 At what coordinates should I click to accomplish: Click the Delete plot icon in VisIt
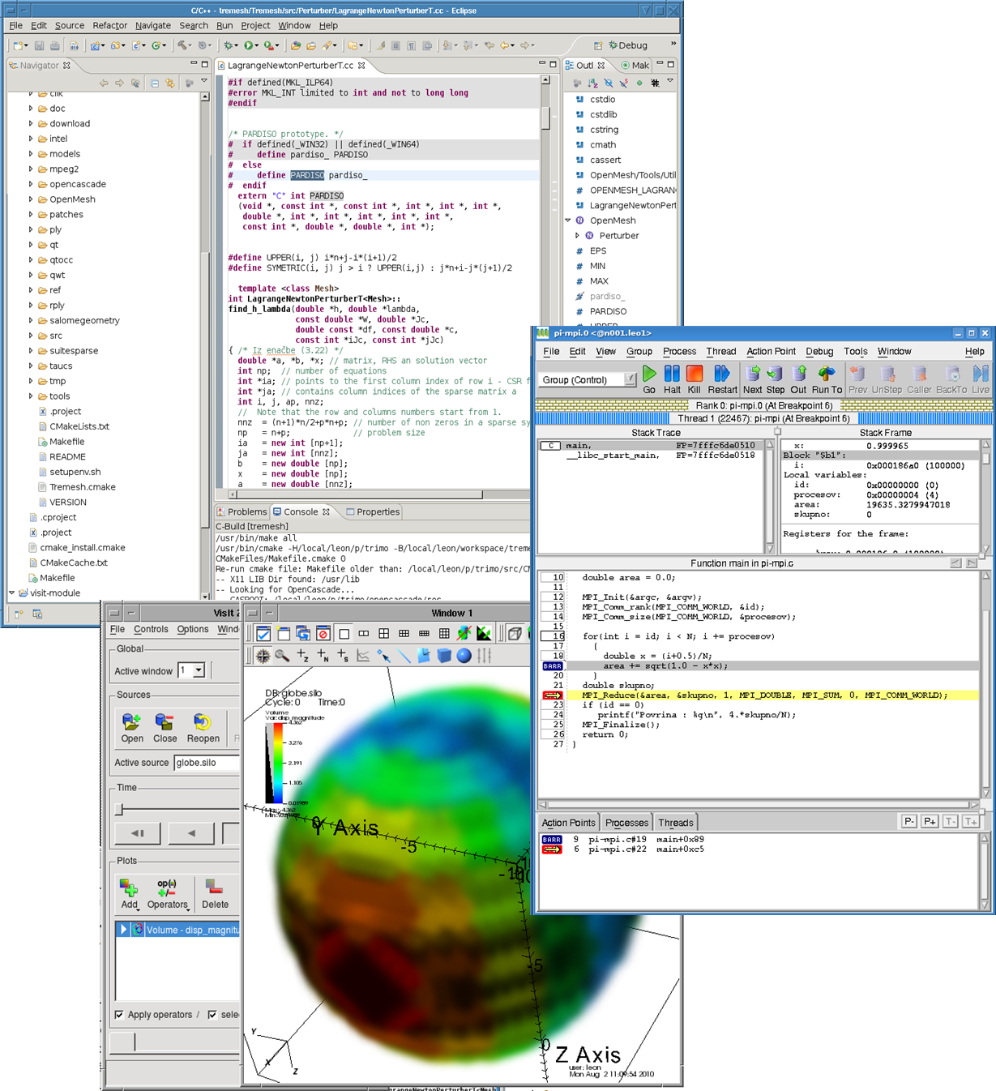click(x=215, y=888)
